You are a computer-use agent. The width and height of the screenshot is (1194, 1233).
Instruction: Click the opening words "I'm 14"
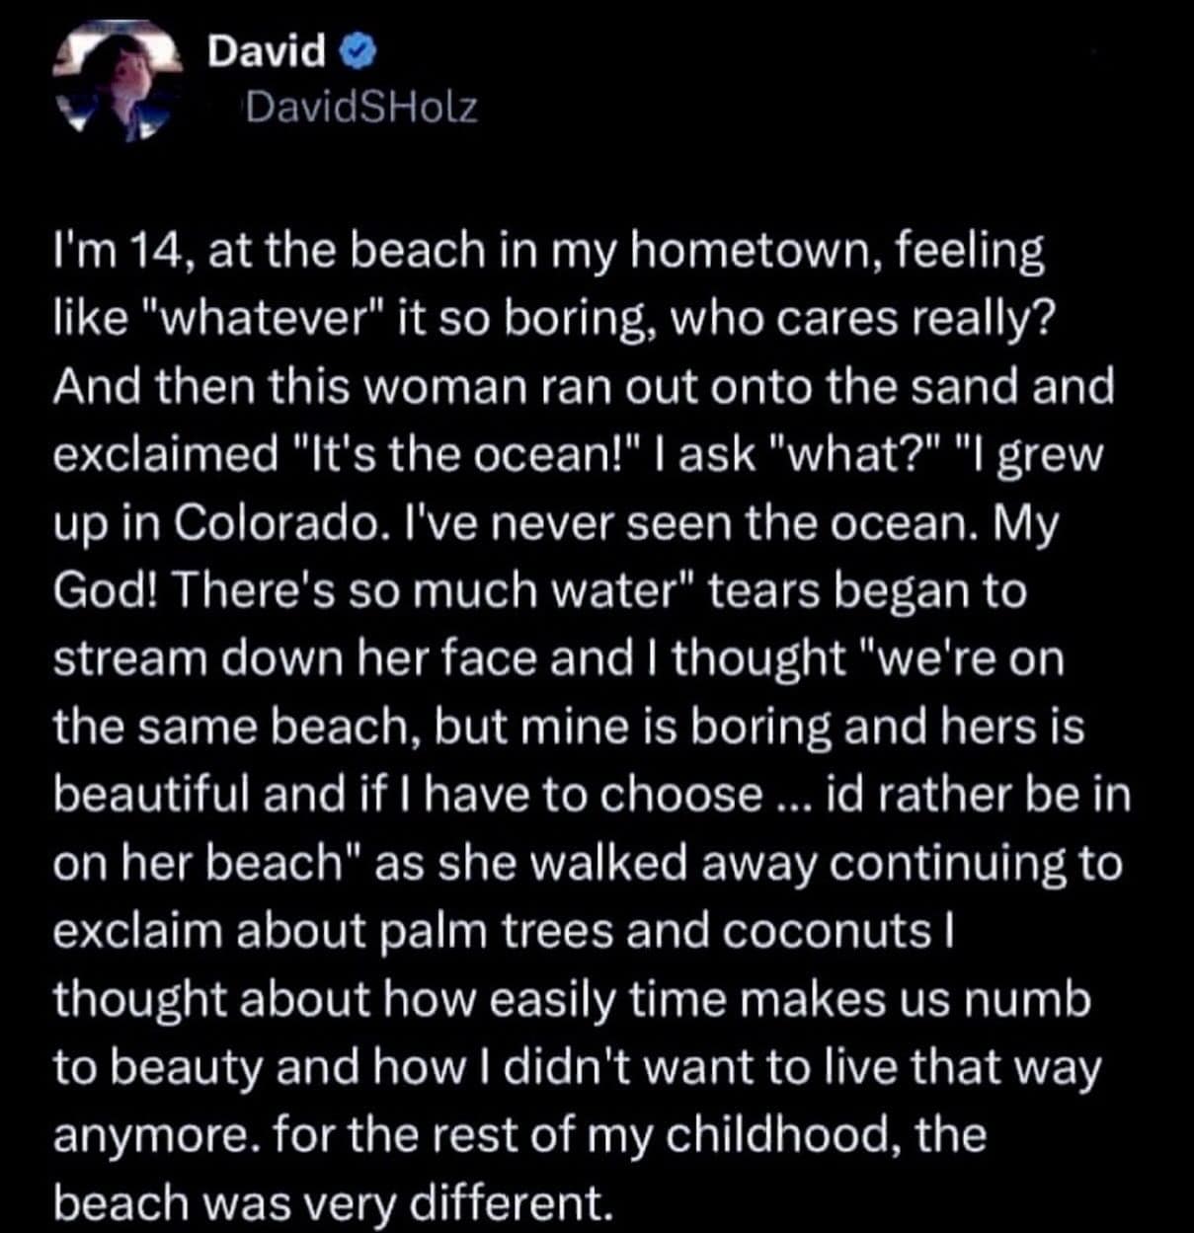(x=113, y=251)
